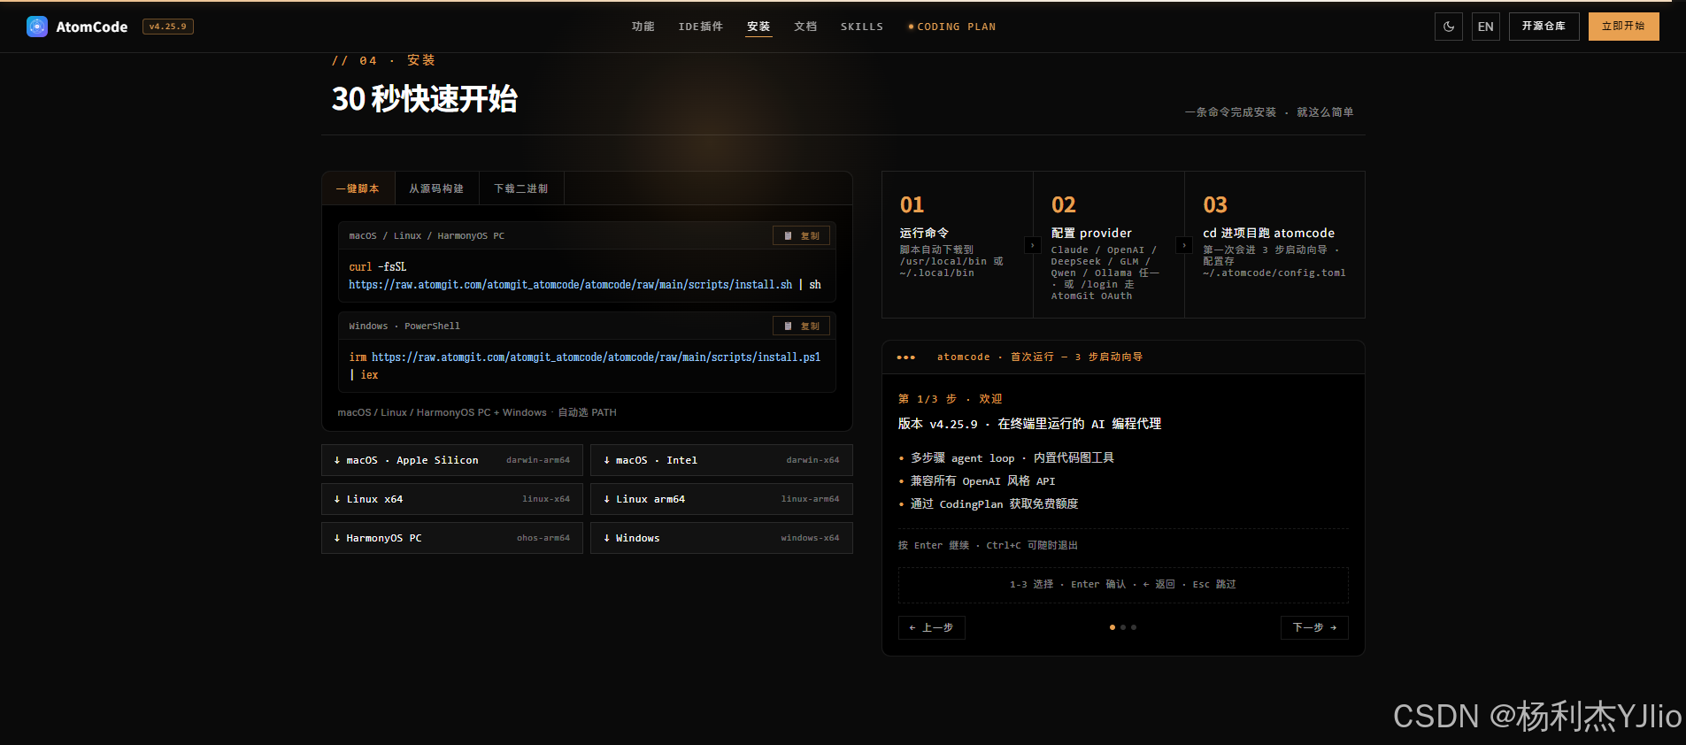Click the 30 秒快速开始 heading
The height and width of the screenshot is (745, 1686).
point(425,99)
